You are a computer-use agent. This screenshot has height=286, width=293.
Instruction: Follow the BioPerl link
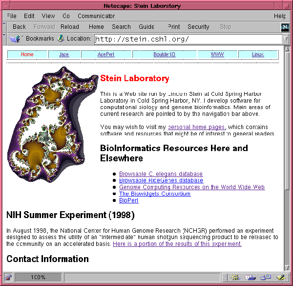click(x=128, y=200)
